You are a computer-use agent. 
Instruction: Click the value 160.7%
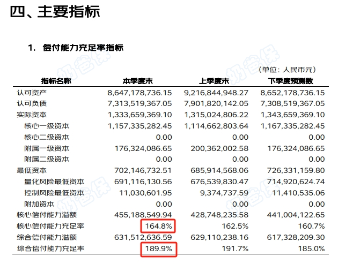point(312,226)
